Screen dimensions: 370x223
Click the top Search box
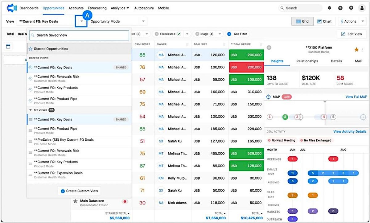(x=300, y=8)
